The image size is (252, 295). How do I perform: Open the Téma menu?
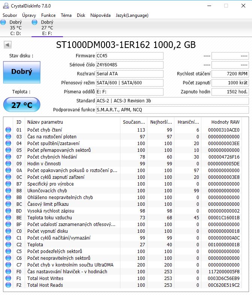pos(66,15)
